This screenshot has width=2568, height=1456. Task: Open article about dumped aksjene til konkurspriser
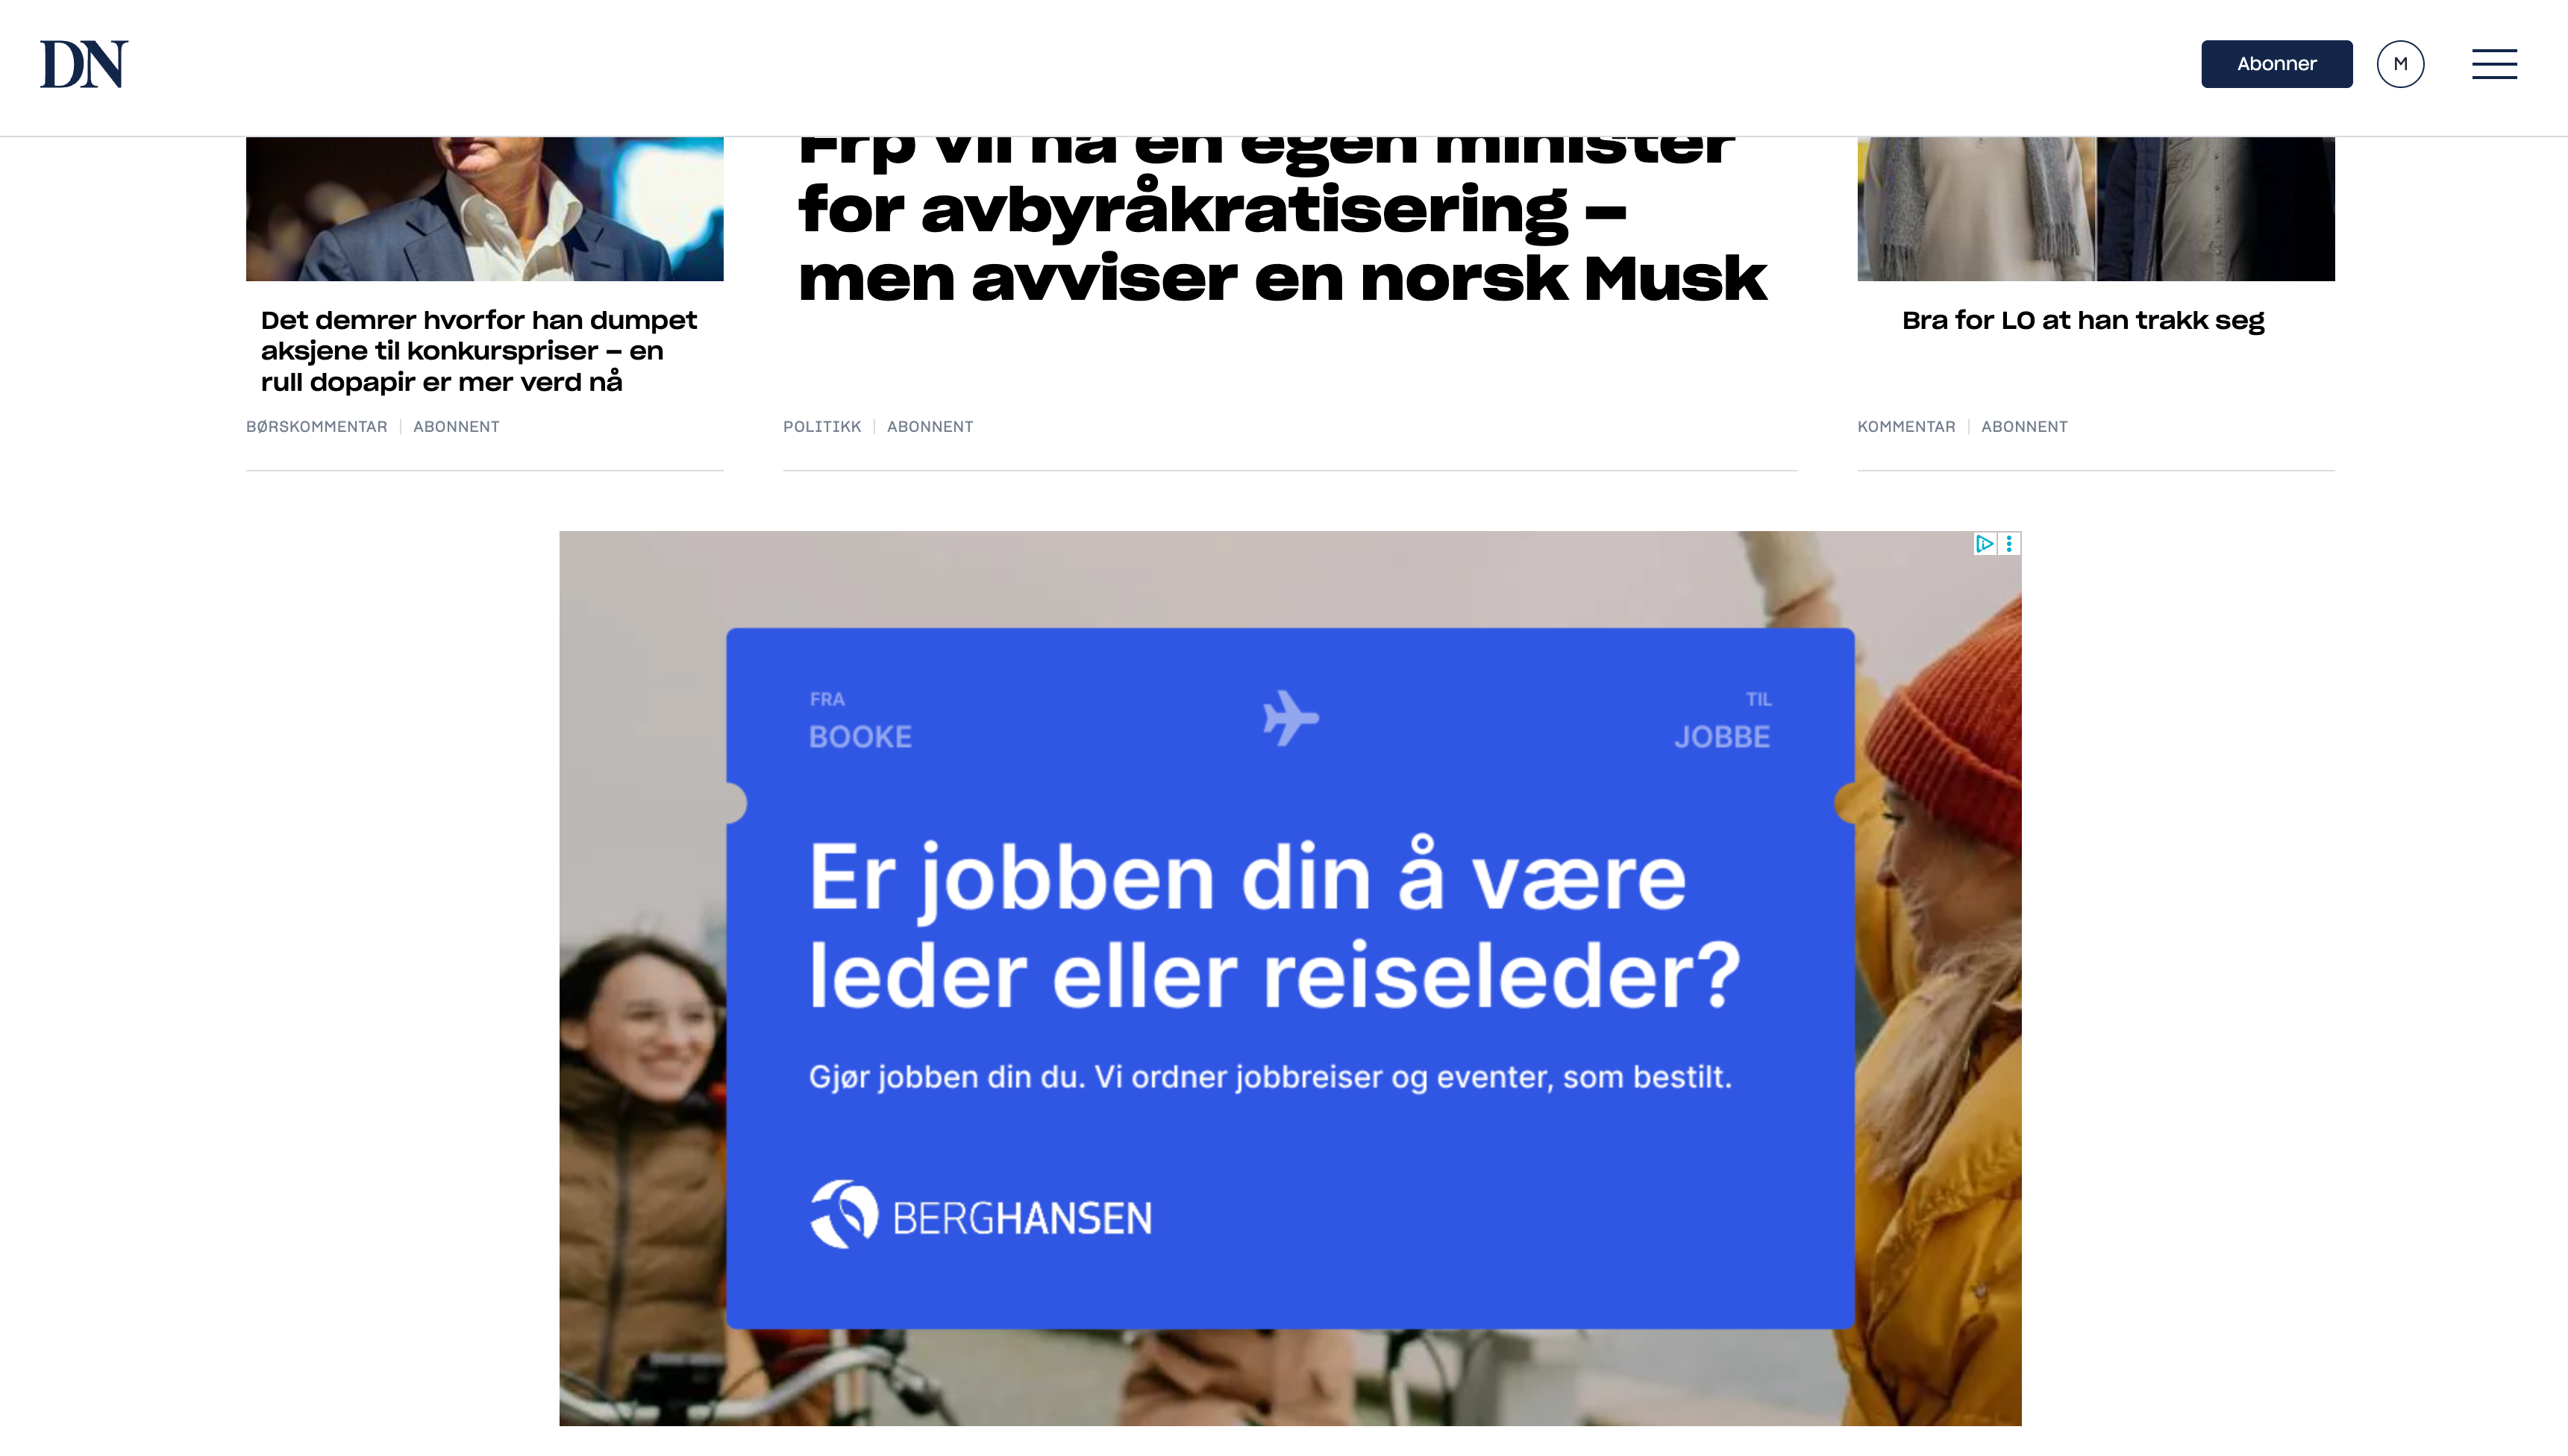coord(479,351)
